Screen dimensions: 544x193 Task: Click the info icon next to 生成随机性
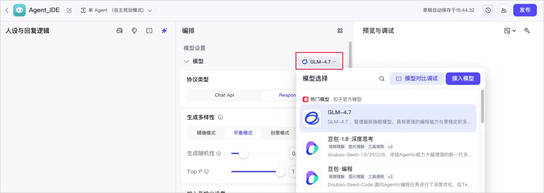[x=219, y=153]
